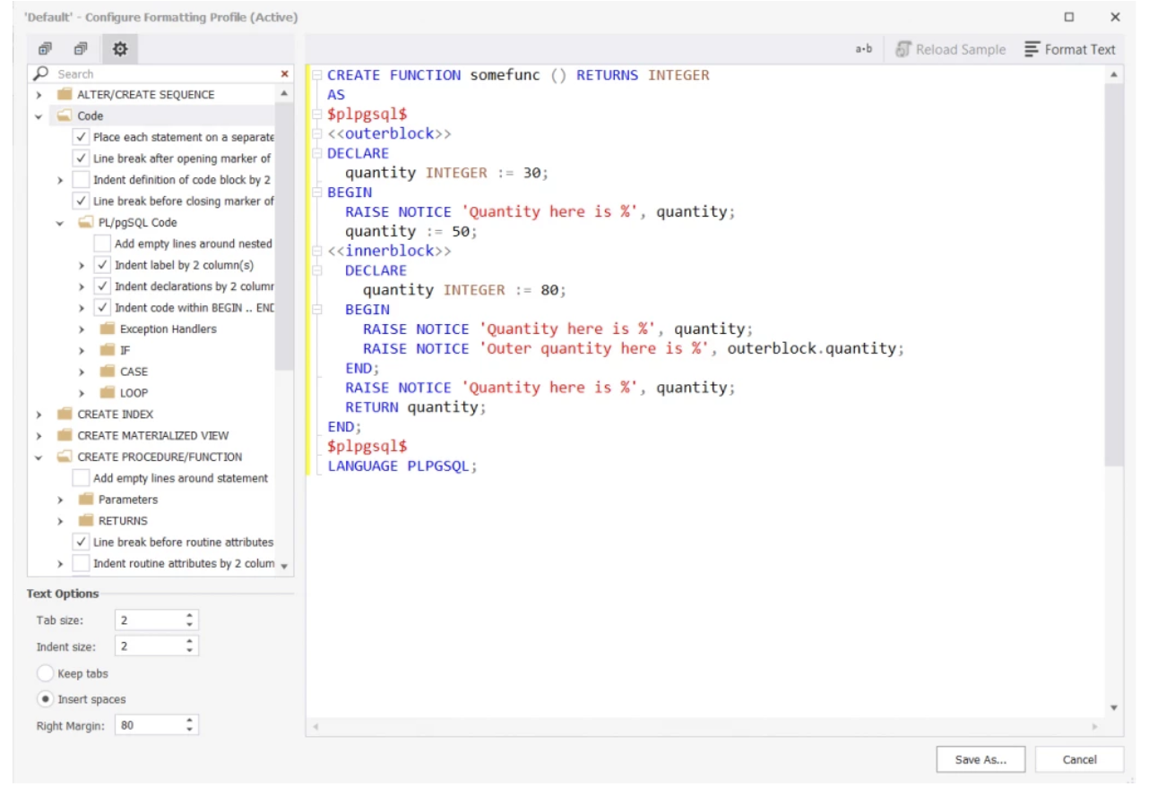Select the CREATE INDEX tree item
This screenshot has width=1149, height=795.
coord(115,414)
